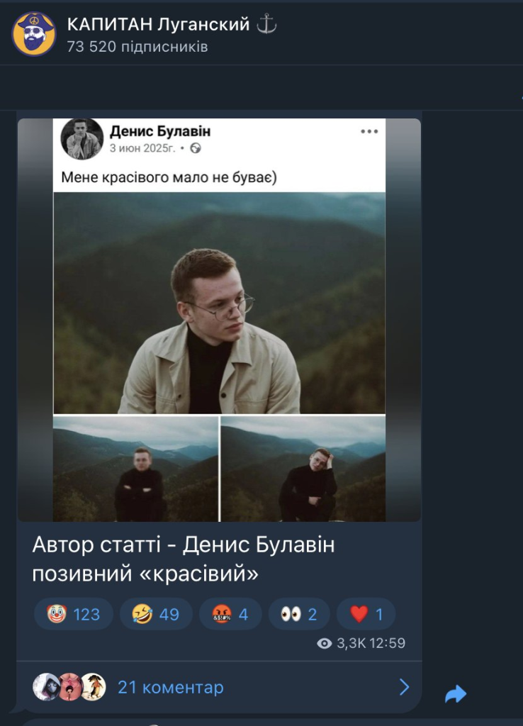Open the large portrait photo with mountains
The image size is (523, 726).
click(x=220, y=303)
